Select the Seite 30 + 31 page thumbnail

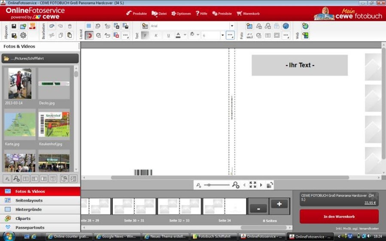[134, 206]
